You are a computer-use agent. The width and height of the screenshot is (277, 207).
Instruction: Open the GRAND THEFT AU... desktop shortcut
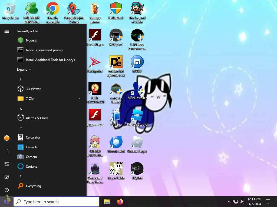pos(95,146)
